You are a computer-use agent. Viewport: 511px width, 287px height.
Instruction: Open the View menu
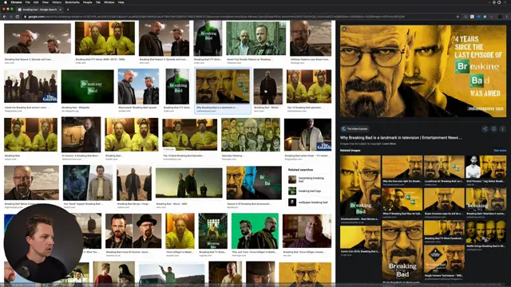pos(46,2)
